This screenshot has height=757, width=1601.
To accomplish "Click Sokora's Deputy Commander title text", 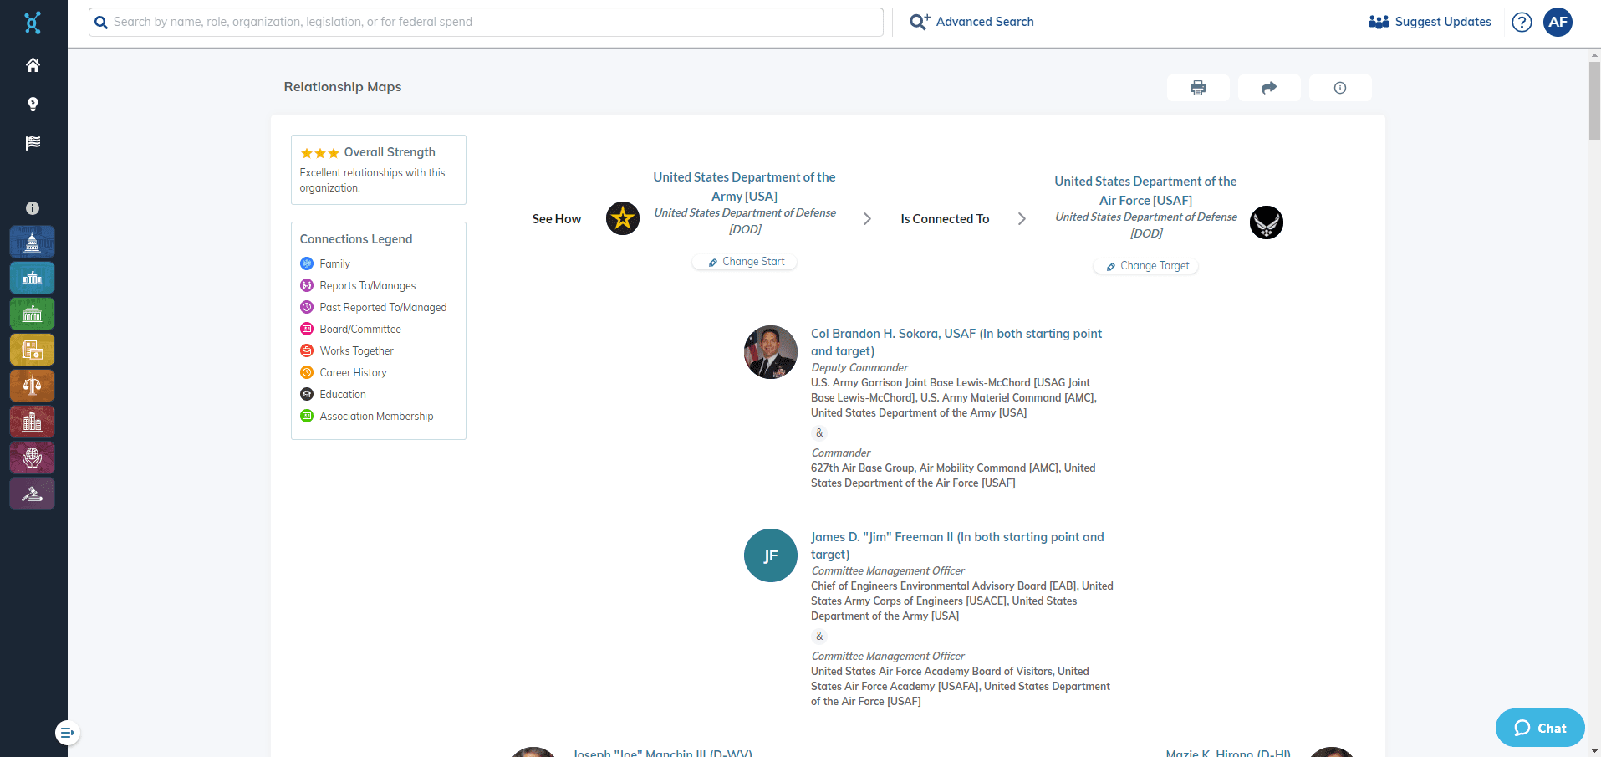I will pyautogui.click(x=859, y=367).
